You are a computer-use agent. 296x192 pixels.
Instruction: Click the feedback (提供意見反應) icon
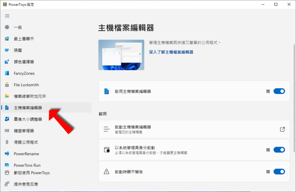click(7, 184)
